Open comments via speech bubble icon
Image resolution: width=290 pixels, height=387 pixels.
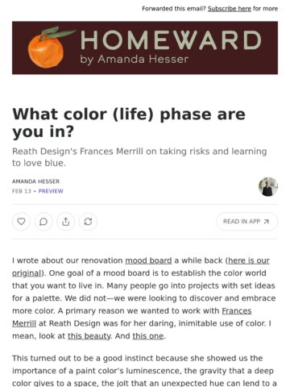[43, 222]
